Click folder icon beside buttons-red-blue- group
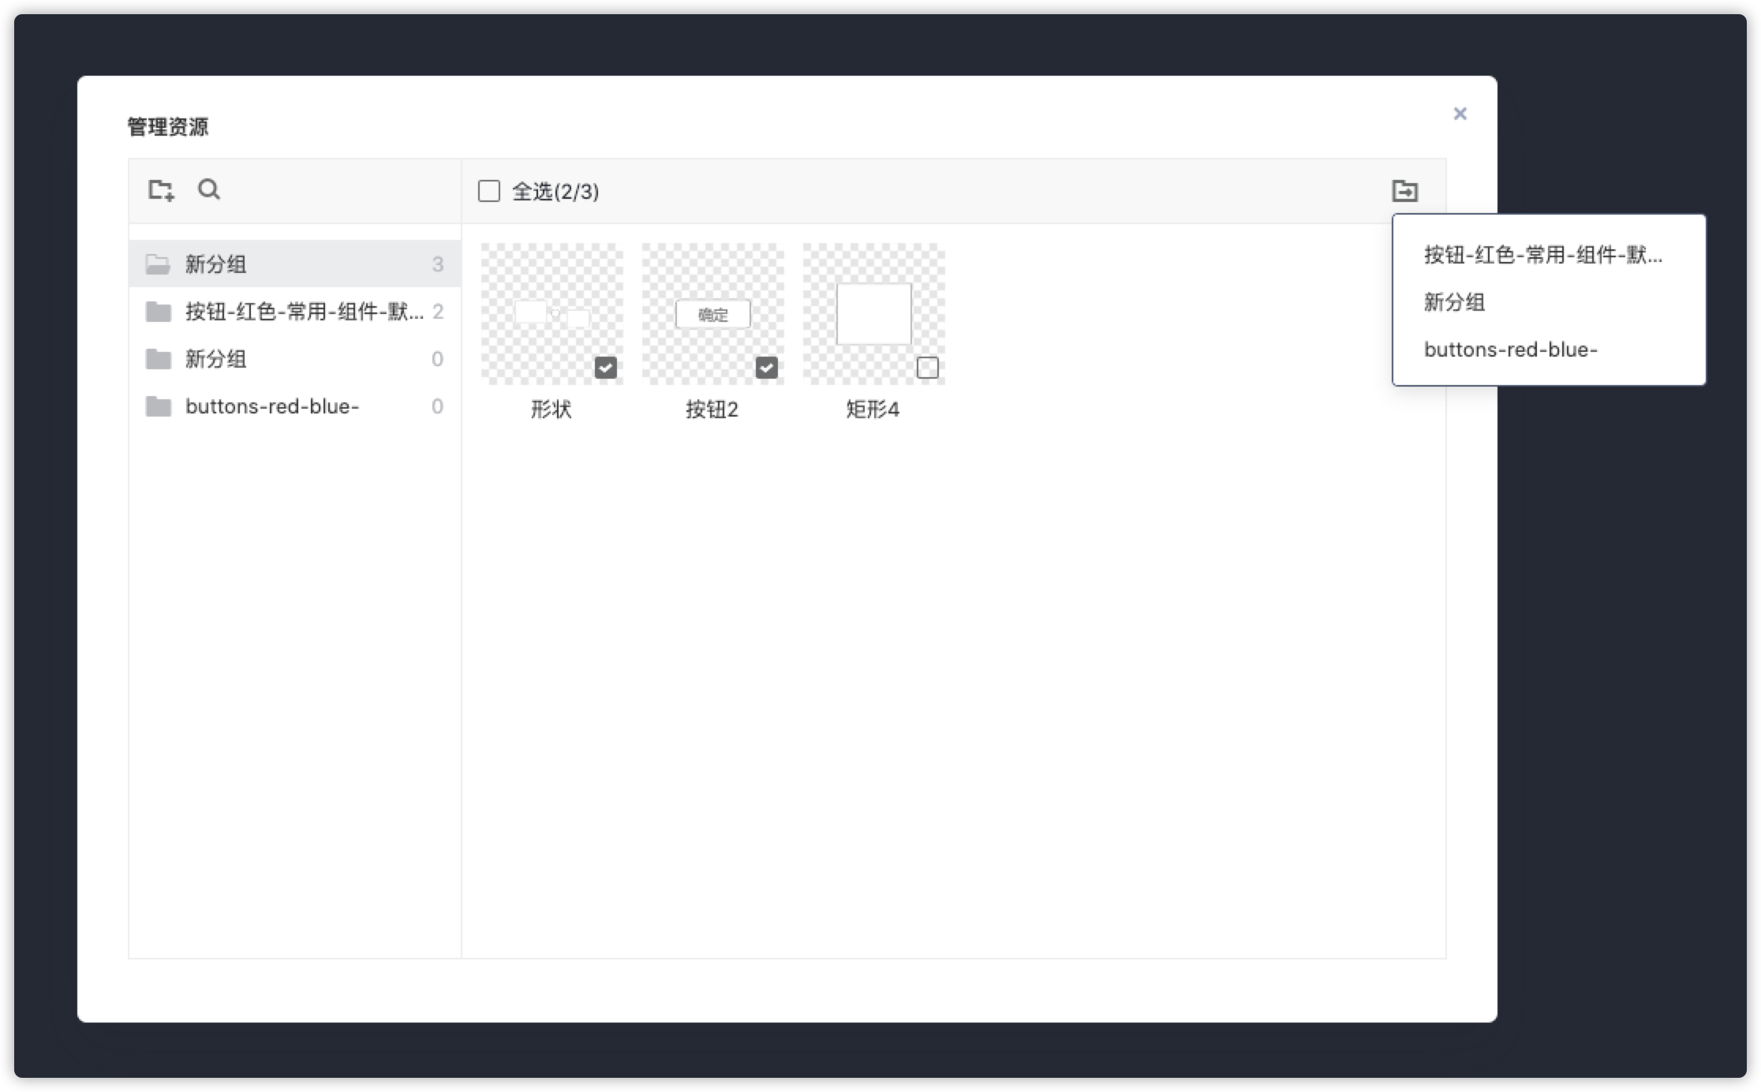 (x=158, y=406)
